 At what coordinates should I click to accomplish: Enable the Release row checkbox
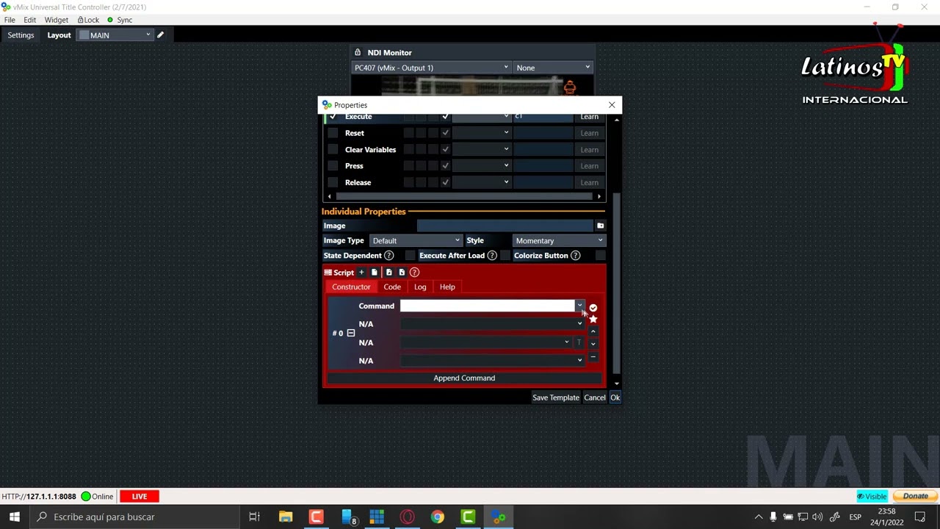pyautogui.click(x=333, y=182)
